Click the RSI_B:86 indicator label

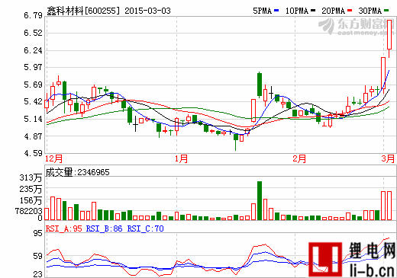[x=104, y=228]
